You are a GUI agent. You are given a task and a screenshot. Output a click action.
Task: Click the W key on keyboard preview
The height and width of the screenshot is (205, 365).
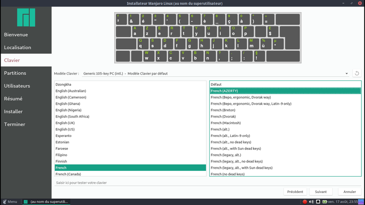point(149,56)
